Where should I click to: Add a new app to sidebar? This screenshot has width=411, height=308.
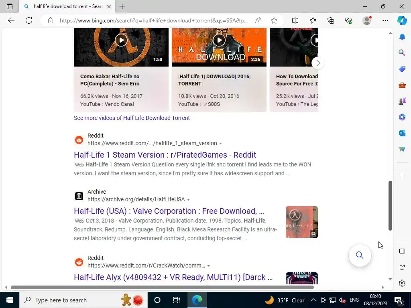(x=402, y=175)
